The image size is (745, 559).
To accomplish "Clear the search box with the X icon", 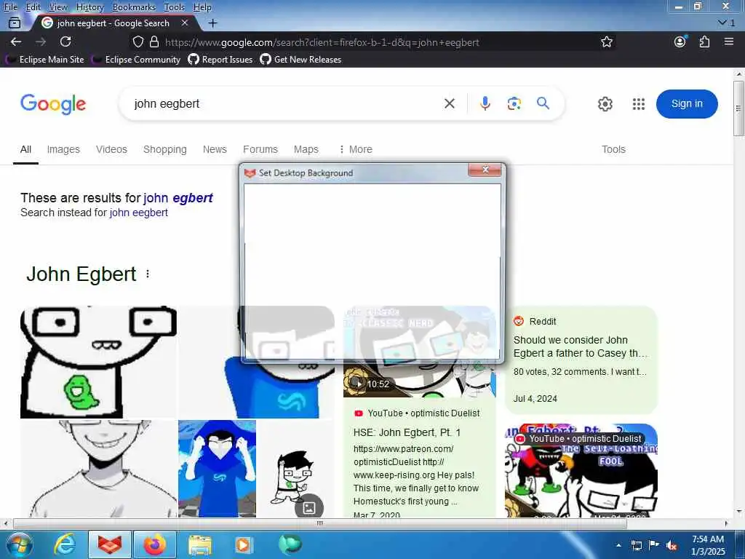I will 450,103.
